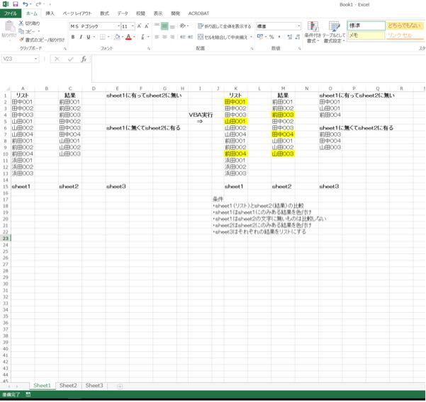
Task: Open the Insert ribbon tab
Action: point(50,13)
